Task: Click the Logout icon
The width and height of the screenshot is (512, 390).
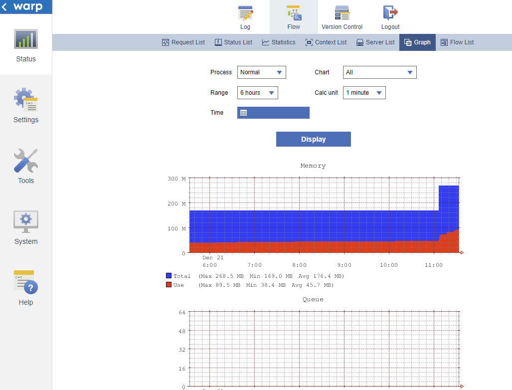Action: pos(390,16)
